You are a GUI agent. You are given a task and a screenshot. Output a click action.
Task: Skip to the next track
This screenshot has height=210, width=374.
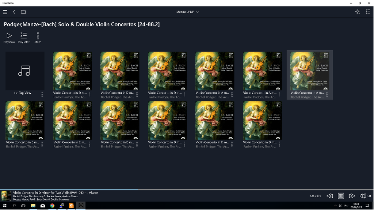(x=352, y=196)
